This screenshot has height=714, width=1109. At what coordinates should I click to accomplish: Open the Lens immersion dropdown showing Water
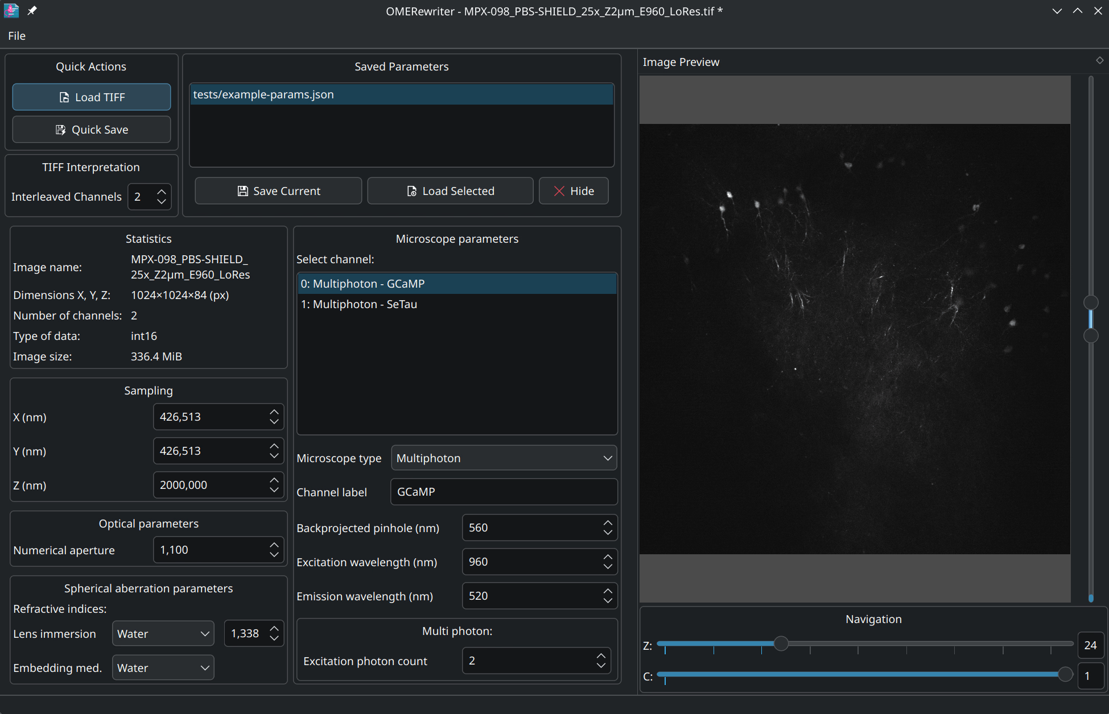(x=162, y=633)
